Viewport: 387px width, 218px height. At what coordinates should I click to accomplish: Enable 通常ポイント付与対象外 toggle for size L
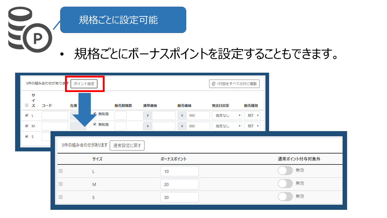click(x=285, y=170)
